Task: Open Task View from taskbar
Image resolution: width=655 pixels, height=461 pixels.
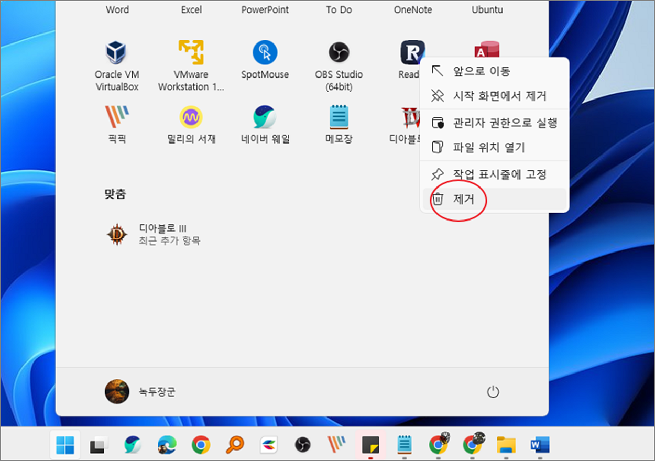Action: (98, 445)
